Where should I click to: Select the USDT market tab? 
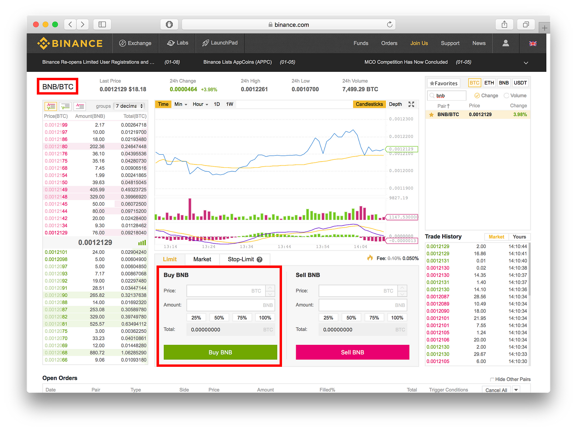[x=520, y=83]
